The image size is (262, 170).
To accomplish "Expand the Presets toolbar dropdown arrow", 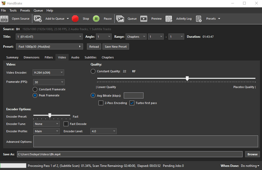I will [219, 19].
